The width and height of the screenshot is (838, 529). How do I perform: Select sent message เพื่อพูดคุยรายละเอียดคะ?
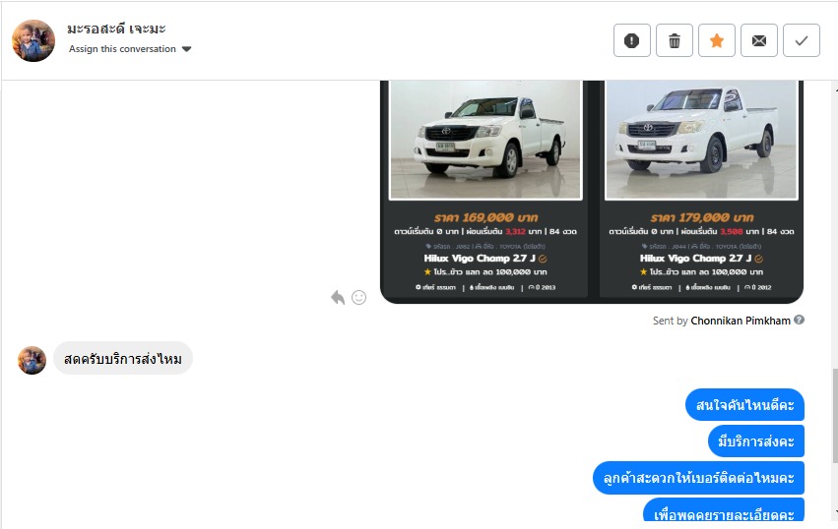(724, 510)
